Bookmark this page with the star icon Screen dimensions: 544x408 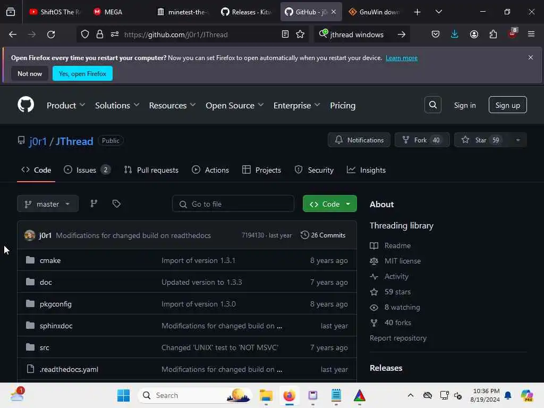tap(300, 35)
